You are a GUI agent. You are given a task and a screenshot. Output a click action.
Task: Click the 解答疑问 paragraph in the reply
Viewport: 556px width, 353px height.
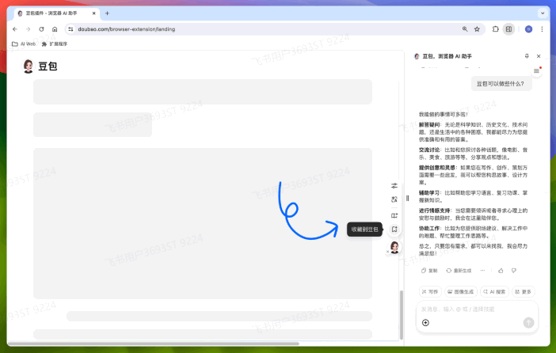[x=473, y=132]
